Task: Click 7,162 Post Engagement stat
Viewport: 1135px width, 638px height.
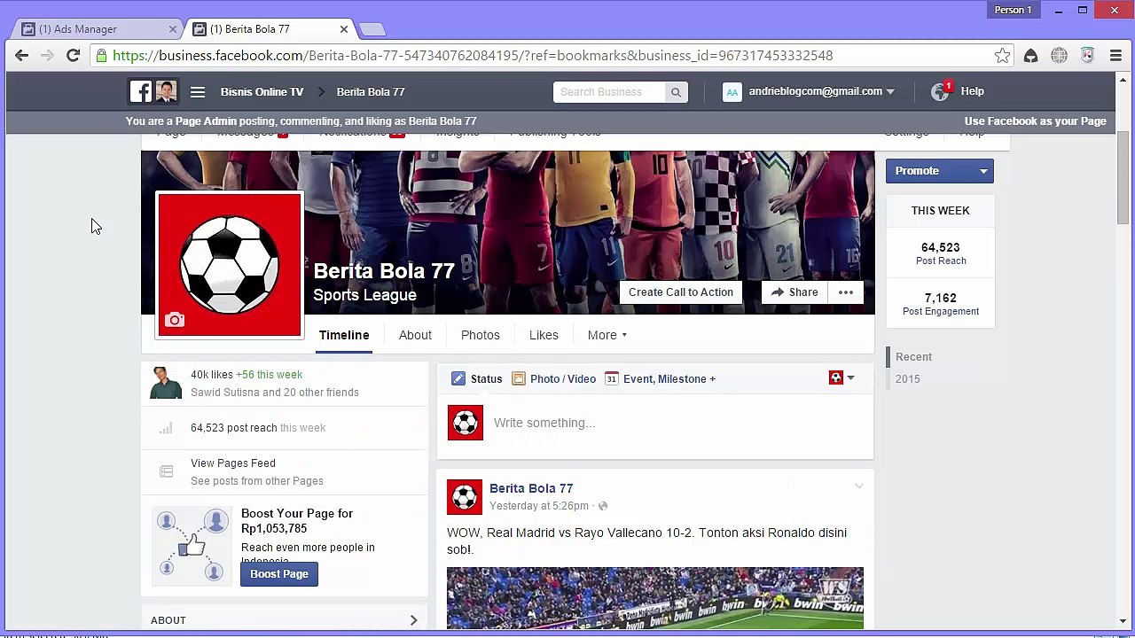Action: coord(940,304)
